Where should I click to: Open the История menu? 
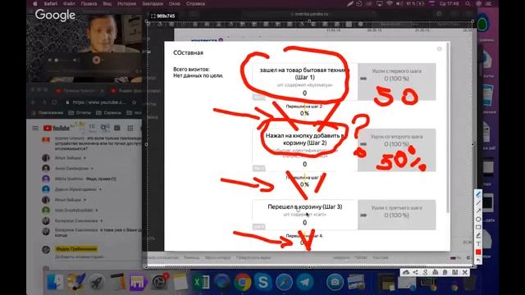(126, 3)
